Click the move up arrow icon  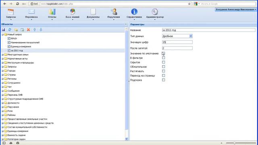coord(35,30)
